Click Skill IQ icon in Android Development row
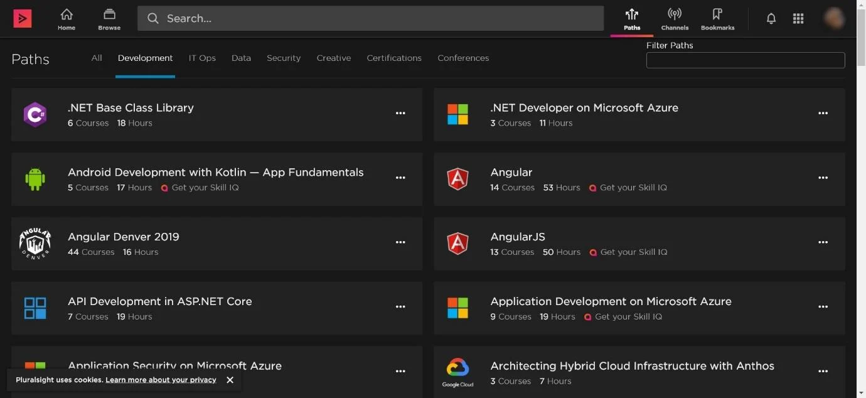 (x=164, y=188)
